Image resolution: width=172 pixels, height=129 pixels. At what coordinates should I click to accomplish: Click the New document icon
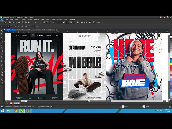[2, 23]
